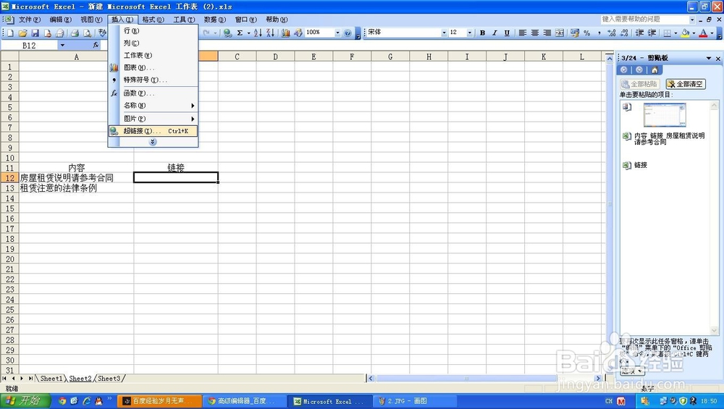This screenshot has width=724, height=409.
Task: Run spelling check icon
Action: [102, 33]
